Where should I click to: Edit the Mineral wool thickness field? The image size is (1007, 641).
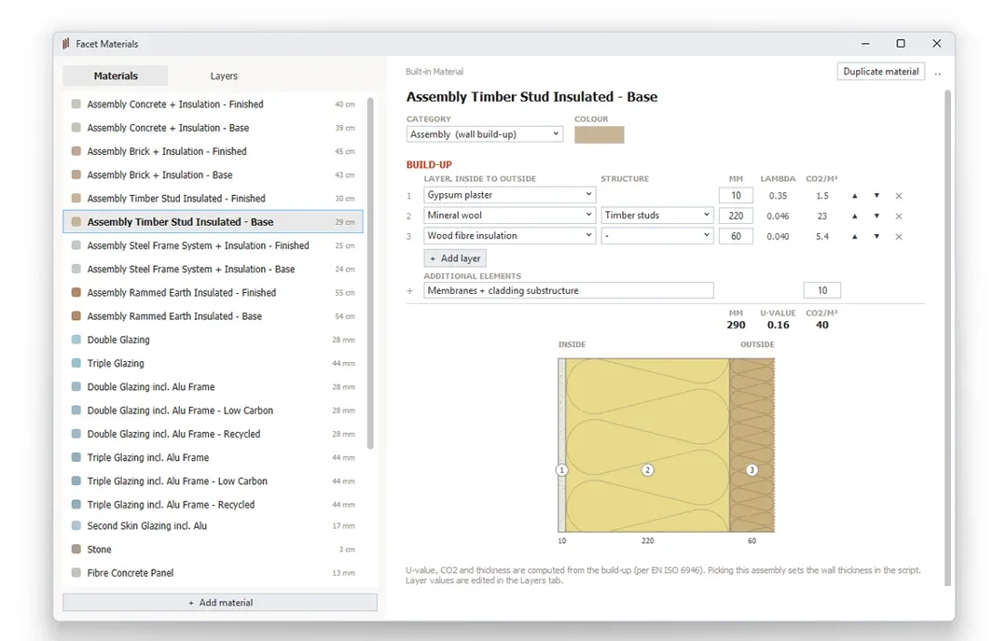tap(736, 216)
